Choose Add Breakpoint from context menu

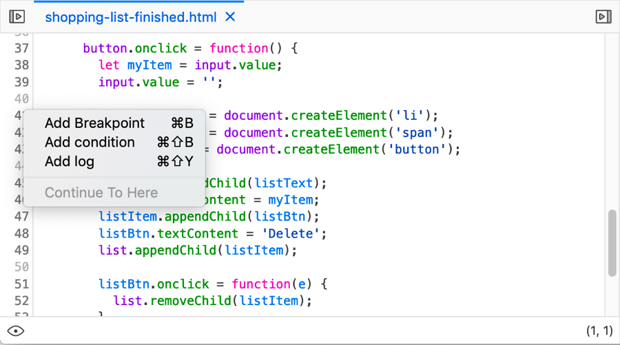coord(94,123)
